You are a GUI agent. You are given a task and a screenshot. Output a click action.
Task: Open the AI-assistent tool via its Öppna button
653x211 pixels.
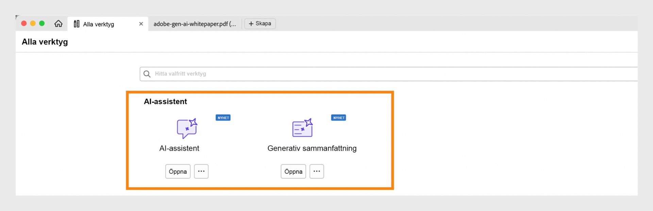click(178, 171)
